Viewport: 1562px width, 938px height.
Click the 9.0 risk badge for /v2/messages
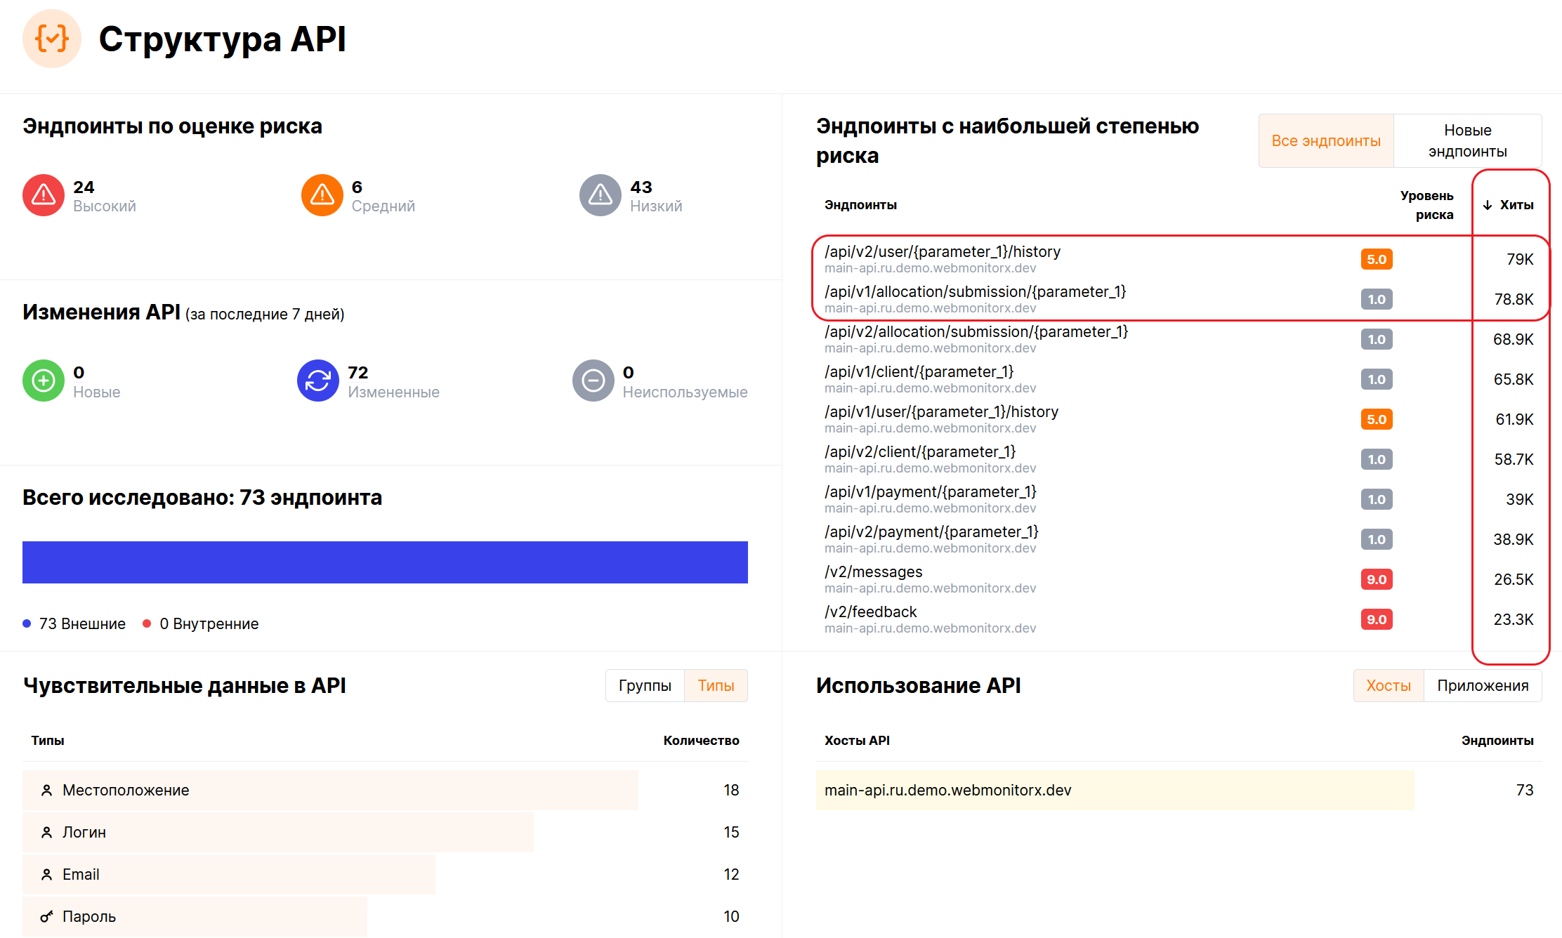coord(1377,579)
